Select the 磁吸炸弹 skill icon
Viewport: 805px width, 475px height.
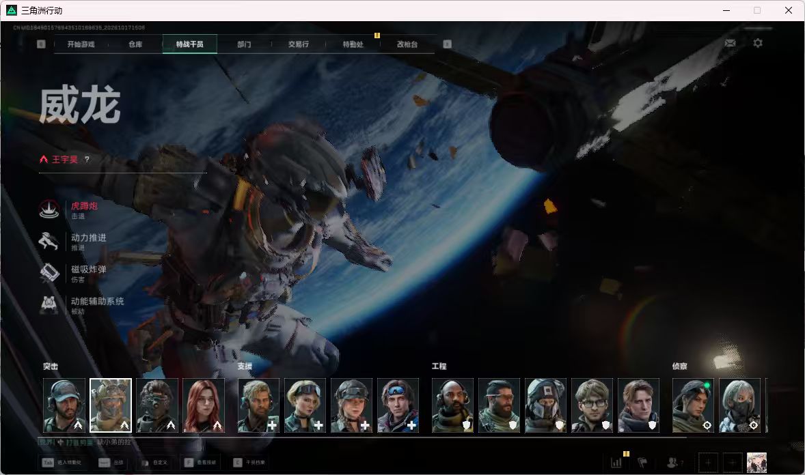(x=49, y=273)
